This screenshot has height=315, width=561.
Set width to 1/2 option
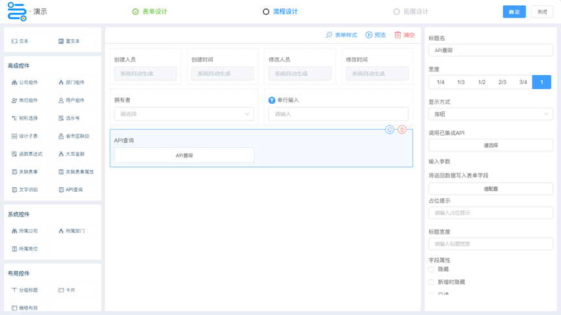pyautogui.click(x=481, y=82)
